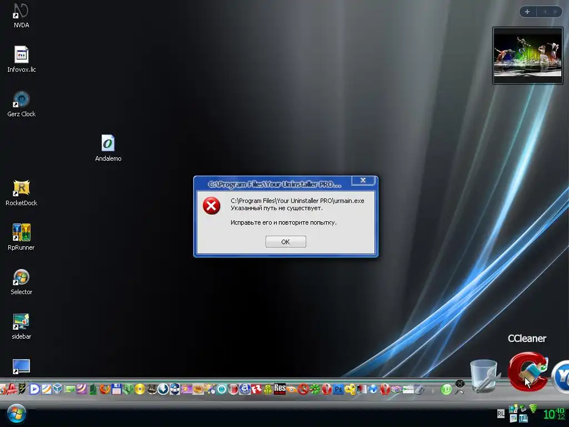The height and width of the screenshot is (427, 569).
Task: Open the Selector desktop shortcut
Action: click(22, 282)
